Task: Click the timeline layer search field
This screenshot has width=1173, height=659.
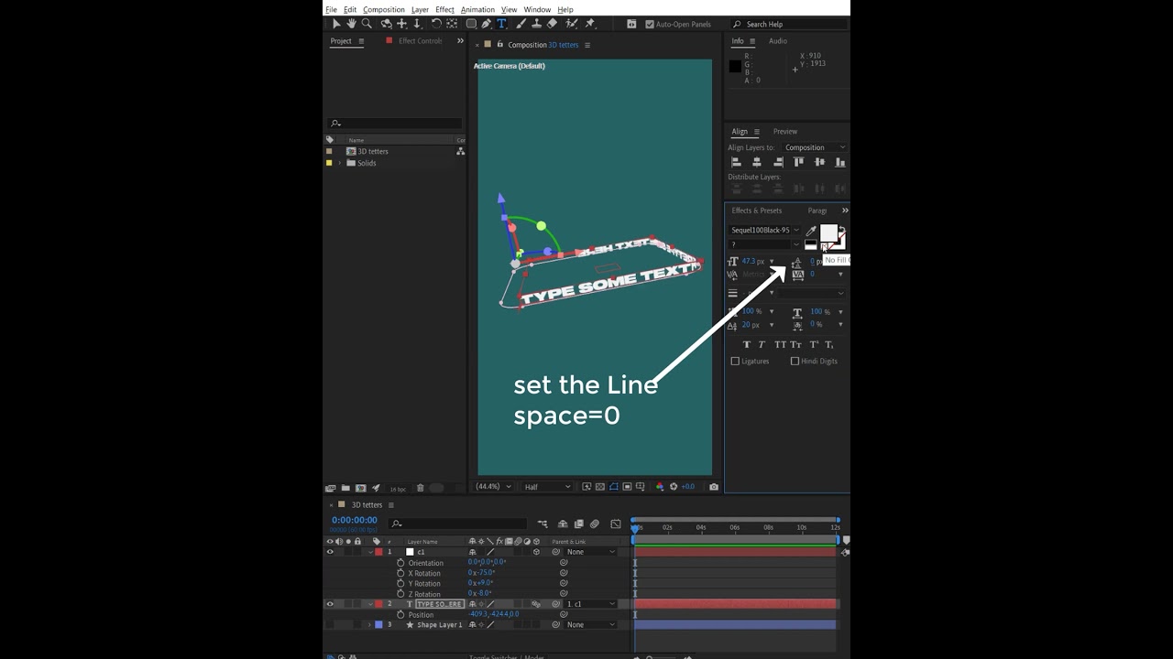Action: click(458, 524)
